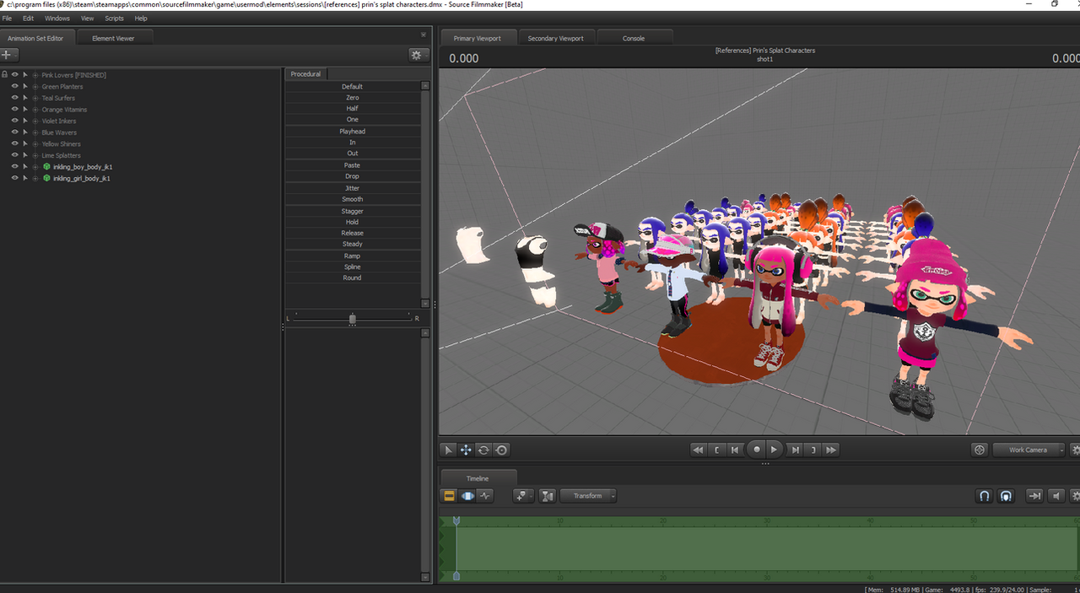Activate the viewport move manipulator tool
The width and height of the screenshot is (1080, 593).
pos(466,450)
